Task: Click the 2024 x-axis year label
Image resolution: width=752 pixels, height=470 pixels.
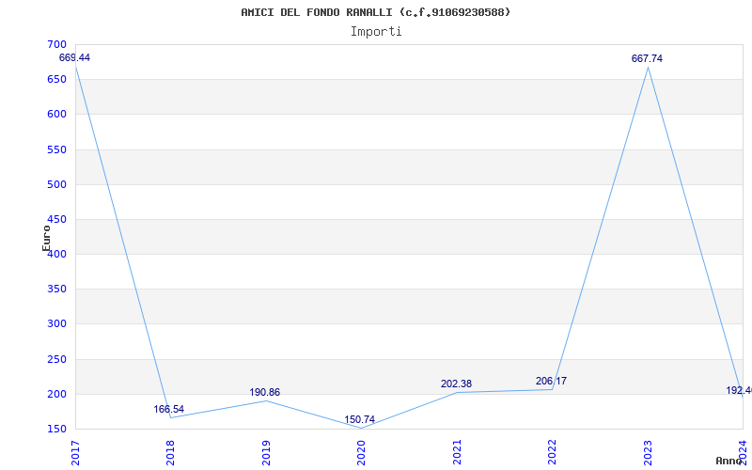Action: point(743,452)
